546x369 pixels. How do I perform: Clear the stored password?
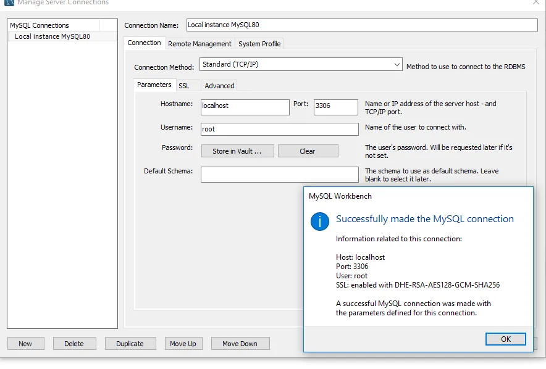tap(308, 151)
